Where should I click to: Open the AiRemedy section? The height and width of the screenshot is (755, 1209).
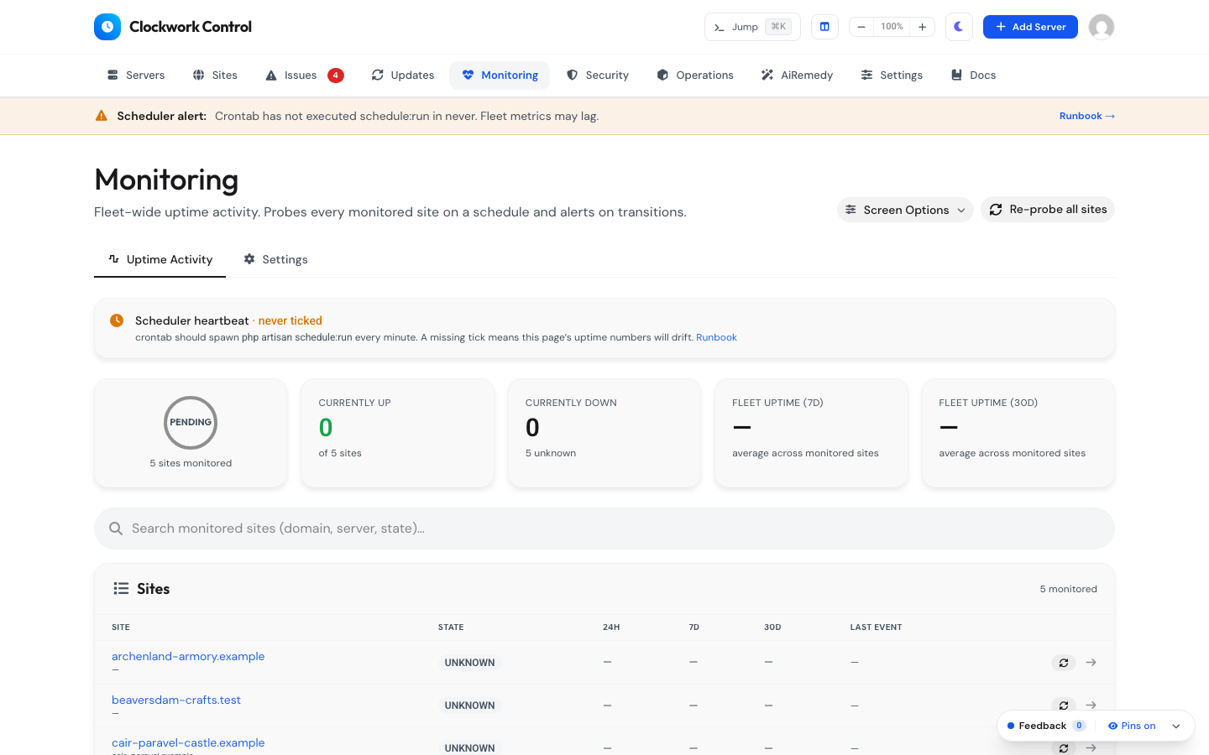point(797,75)
